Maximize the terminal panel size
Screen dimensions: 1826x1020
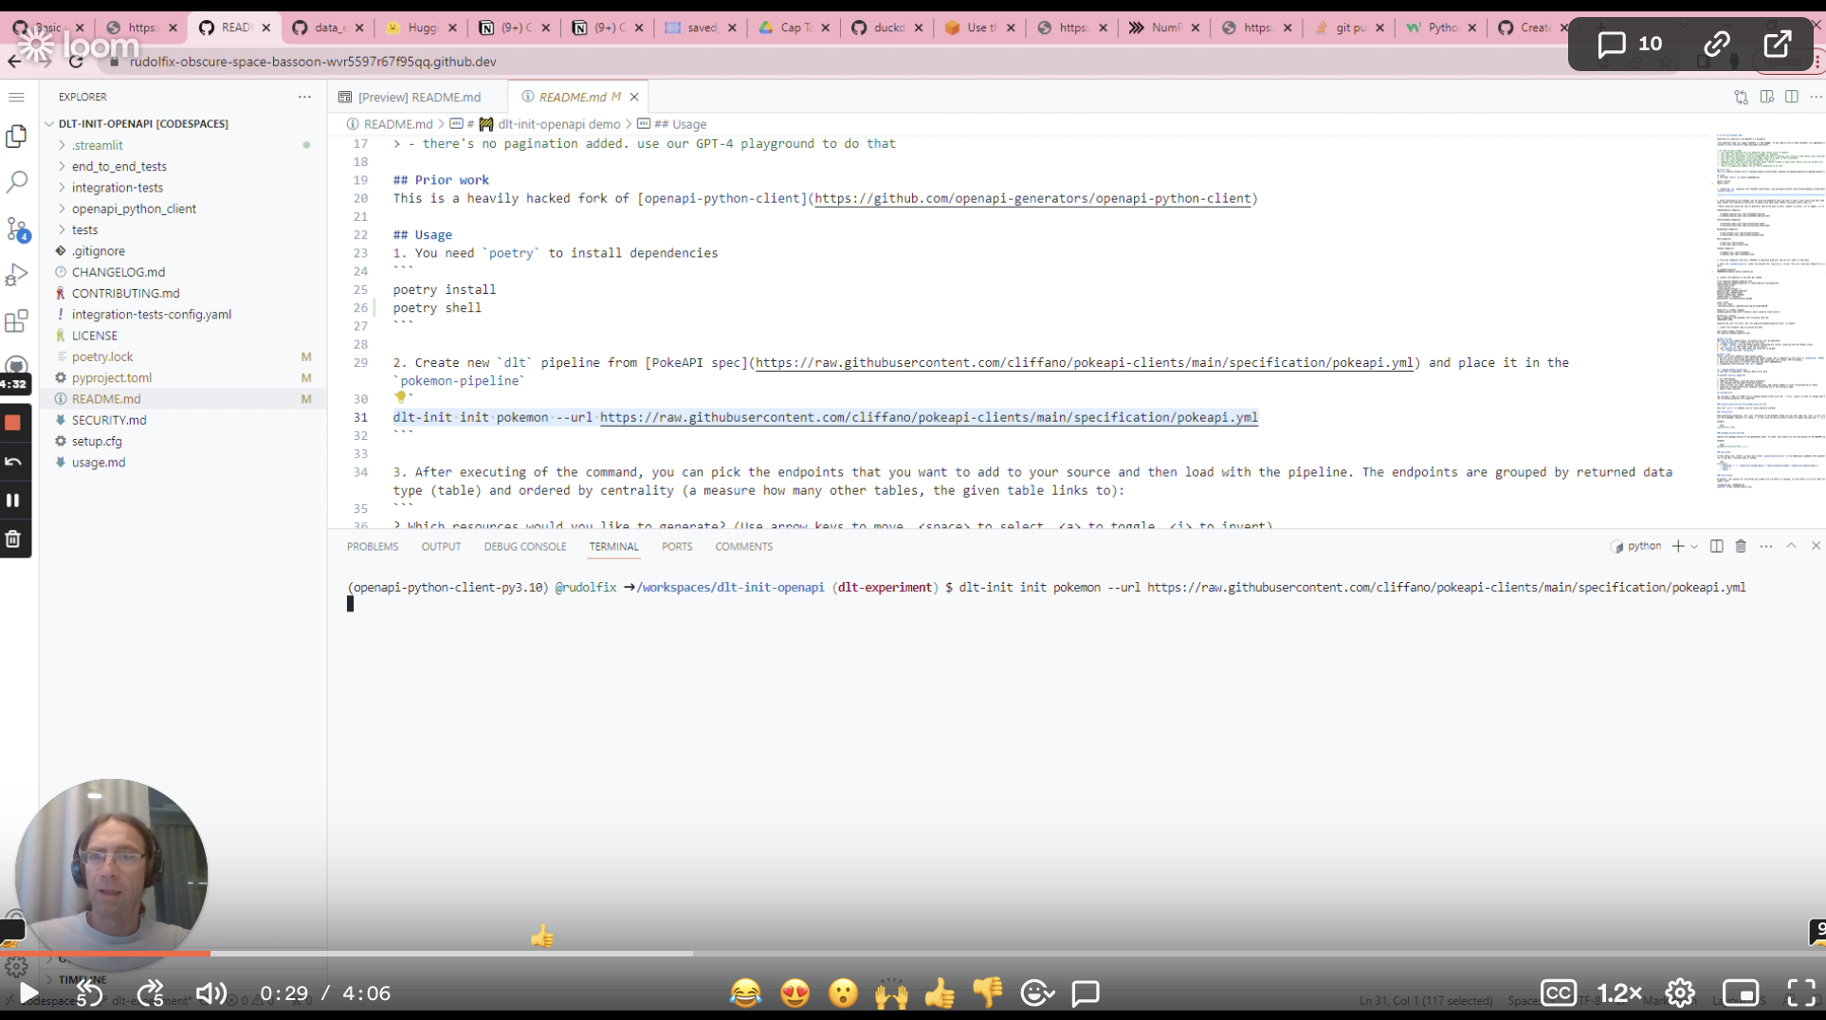(x=1791, y=546)
